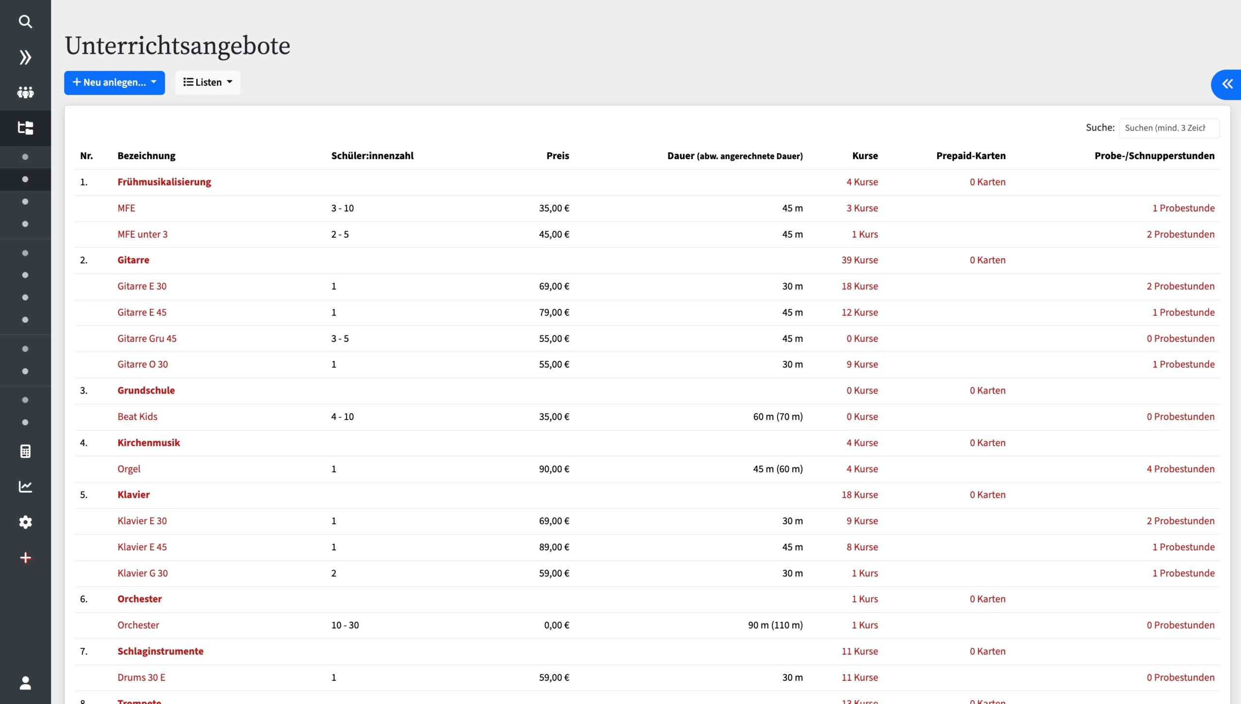
Task: Open 4 Probestunden link for Orgel
Action: [1180, 469]
